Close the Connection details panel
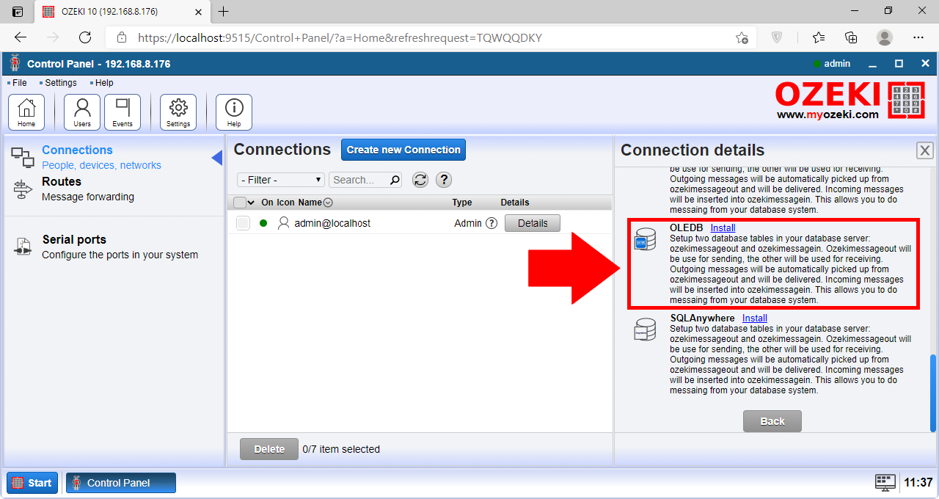Image resolution: width=939 pixels, height=499 pixels. (x=925, y=150)
